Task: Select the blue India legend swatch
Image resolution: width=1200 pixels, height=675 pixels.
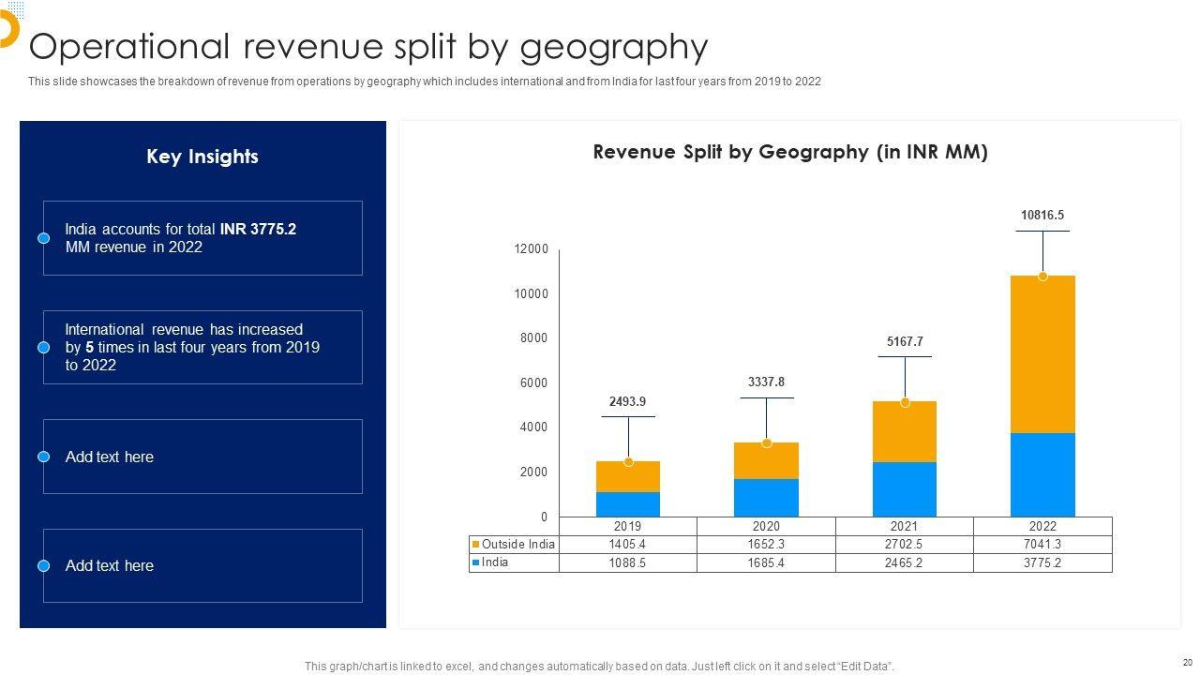Action: click(476, 562)
